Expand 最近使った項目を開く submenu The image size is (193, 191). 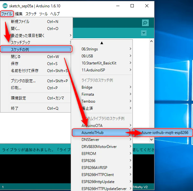pyautogui.click(x=36, y=36)
